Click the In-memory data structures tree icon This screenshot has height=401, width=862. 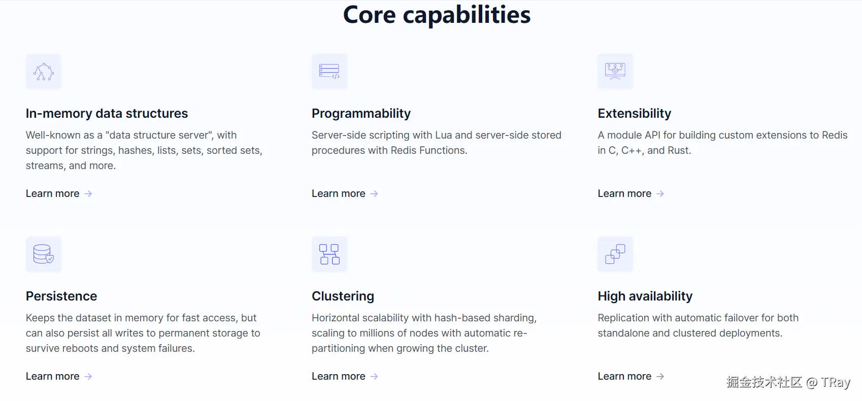pos(44,72)
